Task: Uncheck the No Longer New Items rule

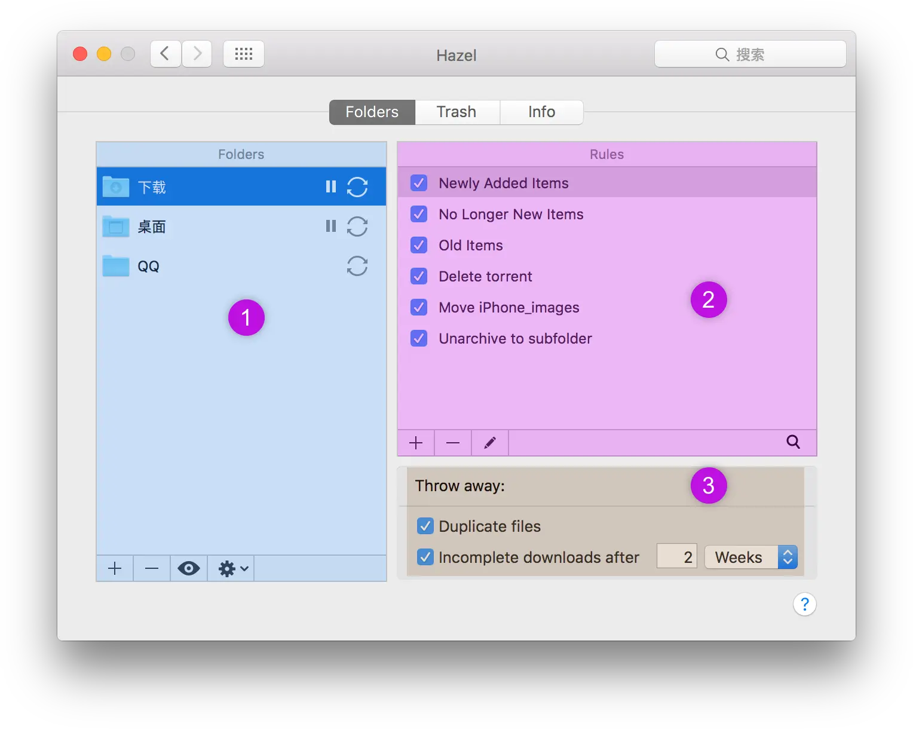Action: [x=419, y=214]
